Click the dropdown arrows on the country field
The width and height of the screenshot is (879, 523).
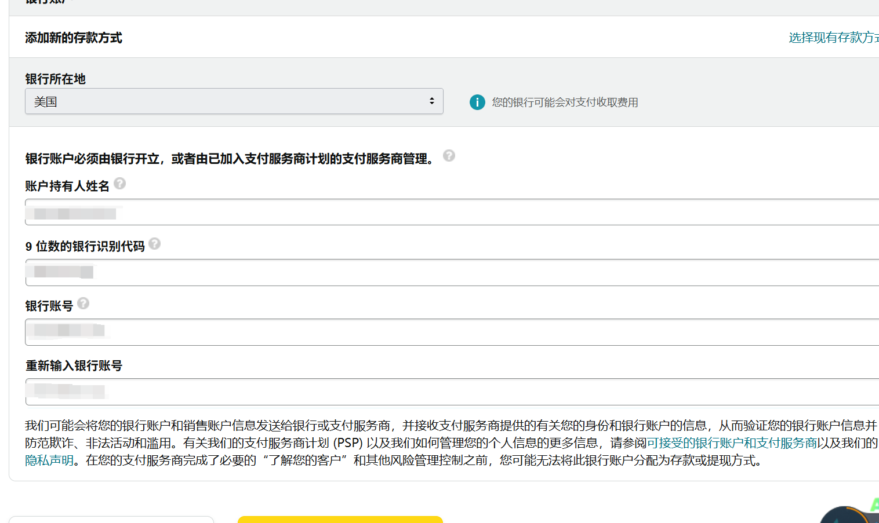point(431,101)
